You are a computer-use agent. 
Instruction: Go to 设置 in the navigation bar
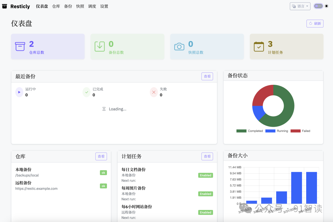(x=104, y=6)
